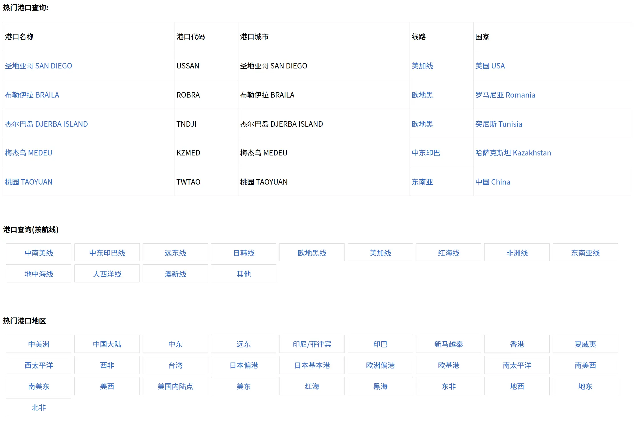Click the 杰尔巴岛 DJERBA ISLAND port link

coord(46,124)
